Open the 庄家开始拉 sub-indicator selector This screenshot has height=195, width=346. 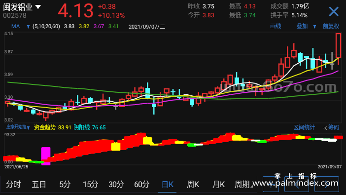[18, 127]
